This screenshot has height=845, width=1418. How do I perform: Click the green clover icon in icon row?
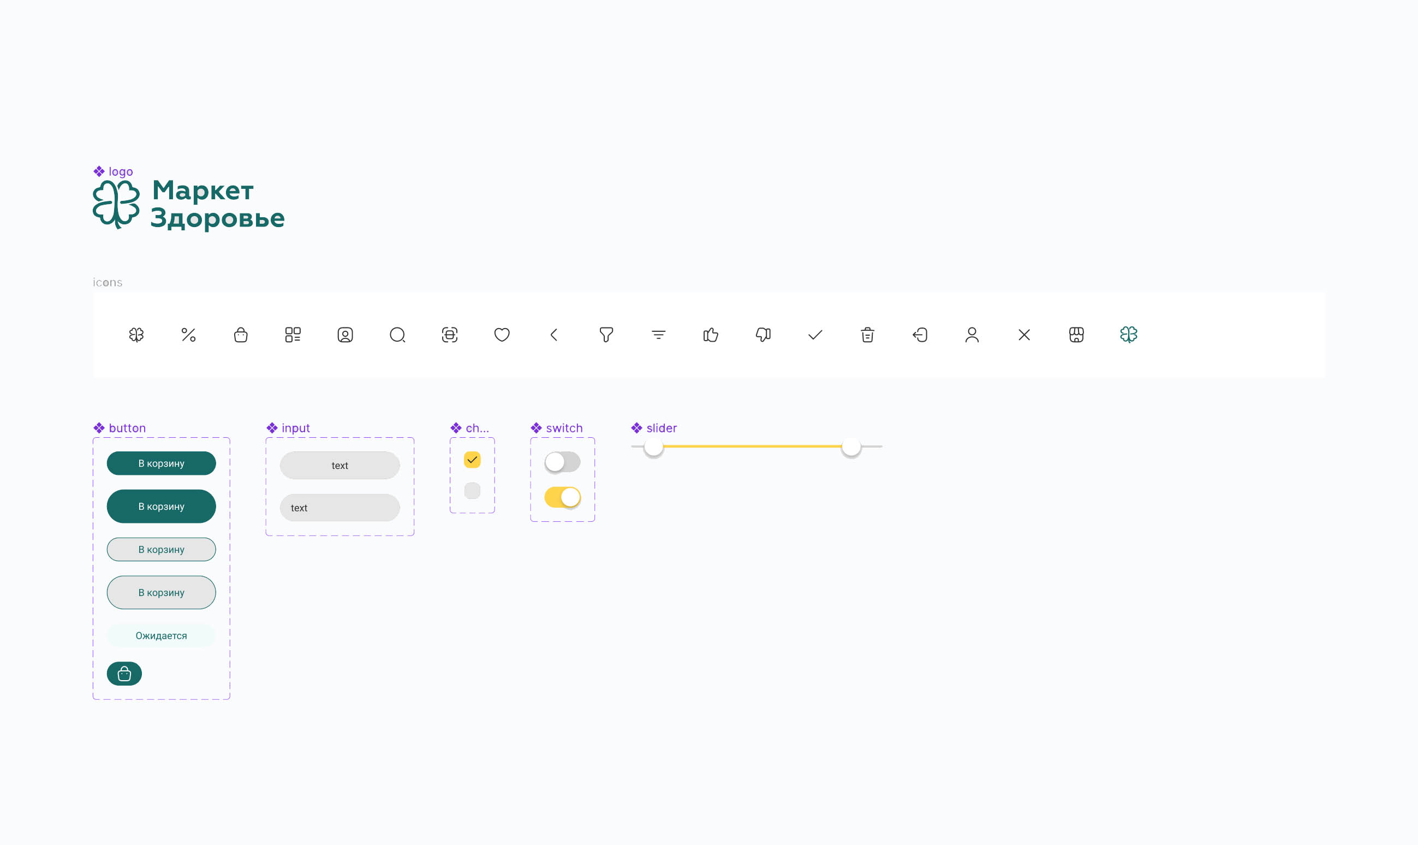[x=1128, y=334]
